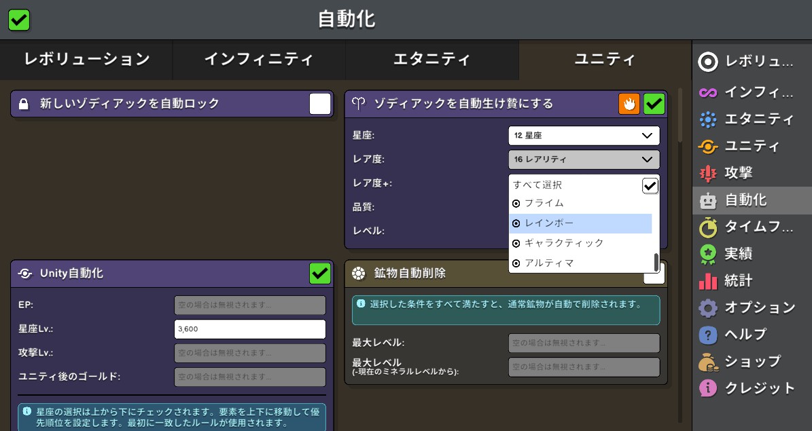Screen dimensions: 812x431
Task: Click the ユニティ後のゴールド input field
Action: pyautogui.click(x=250, y=377)
